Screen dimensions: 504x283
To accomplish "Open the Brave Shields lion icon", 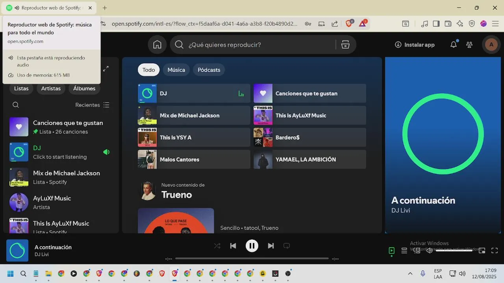I will tap(349, 24).
